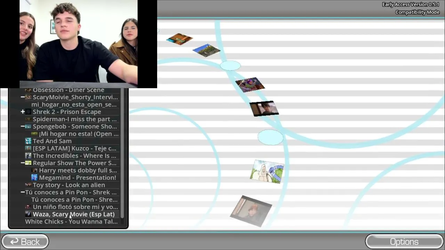Select the Obsession - Diner Scene entry
Image resolution: width=445 pixels, height=250 pixels.
click(x=68, y=90)
